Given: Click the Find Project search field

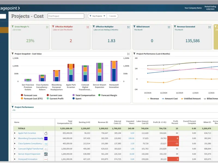Looking at the screenshot, I should [66, 16].
